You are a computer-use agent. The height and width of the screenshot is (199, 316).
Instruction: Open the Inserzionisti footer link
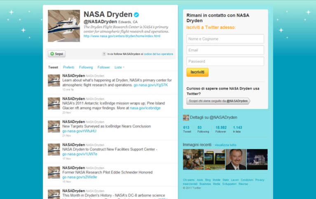[x=190, y=184]
